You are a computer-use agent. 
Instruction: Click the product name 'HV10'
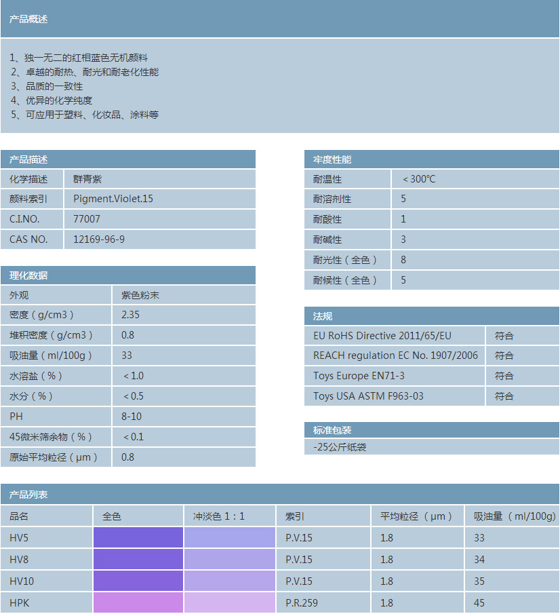click(x=22, y=581)
